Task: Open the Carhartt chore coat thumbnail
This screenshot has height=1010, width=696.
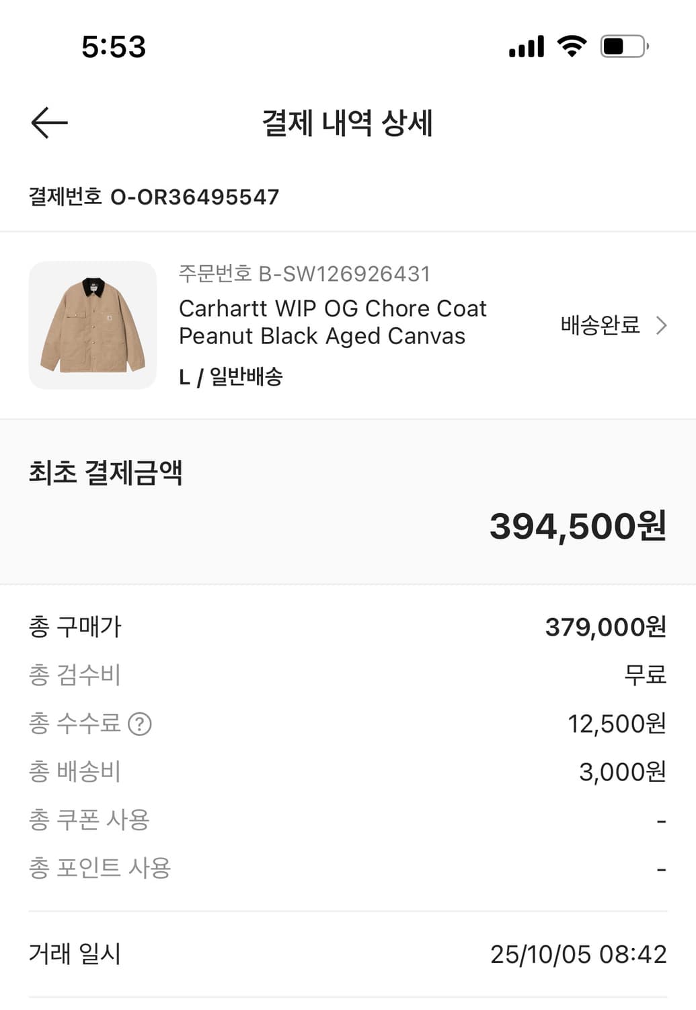Action: coord(93,325)
